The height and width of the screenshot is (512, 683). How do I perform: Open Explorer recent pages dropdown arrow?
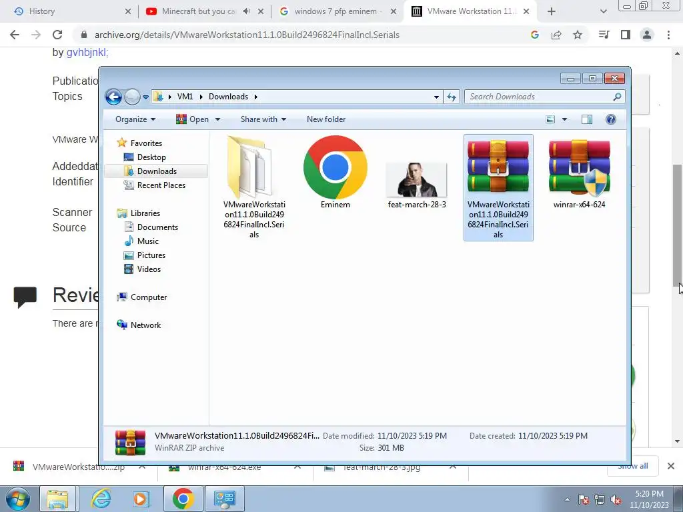[146, 97]
